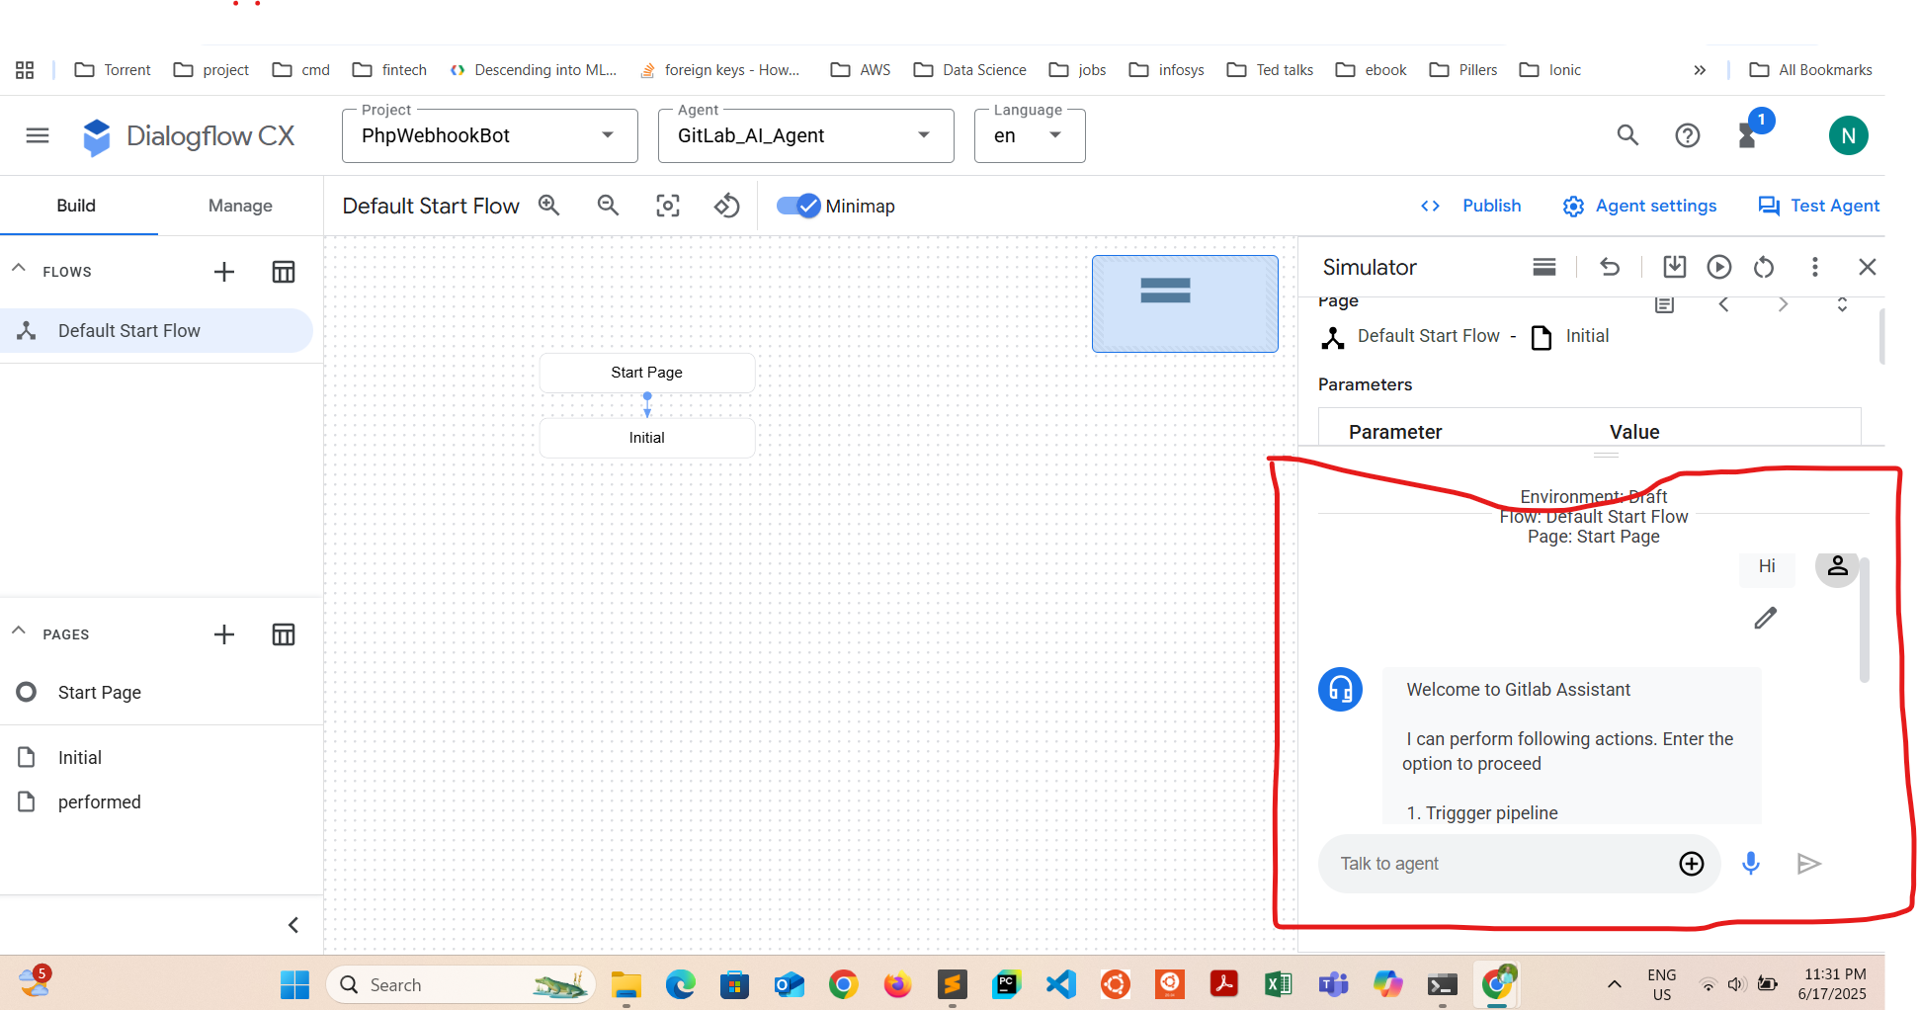Open the pages table view icon

[x=284, y=634]
